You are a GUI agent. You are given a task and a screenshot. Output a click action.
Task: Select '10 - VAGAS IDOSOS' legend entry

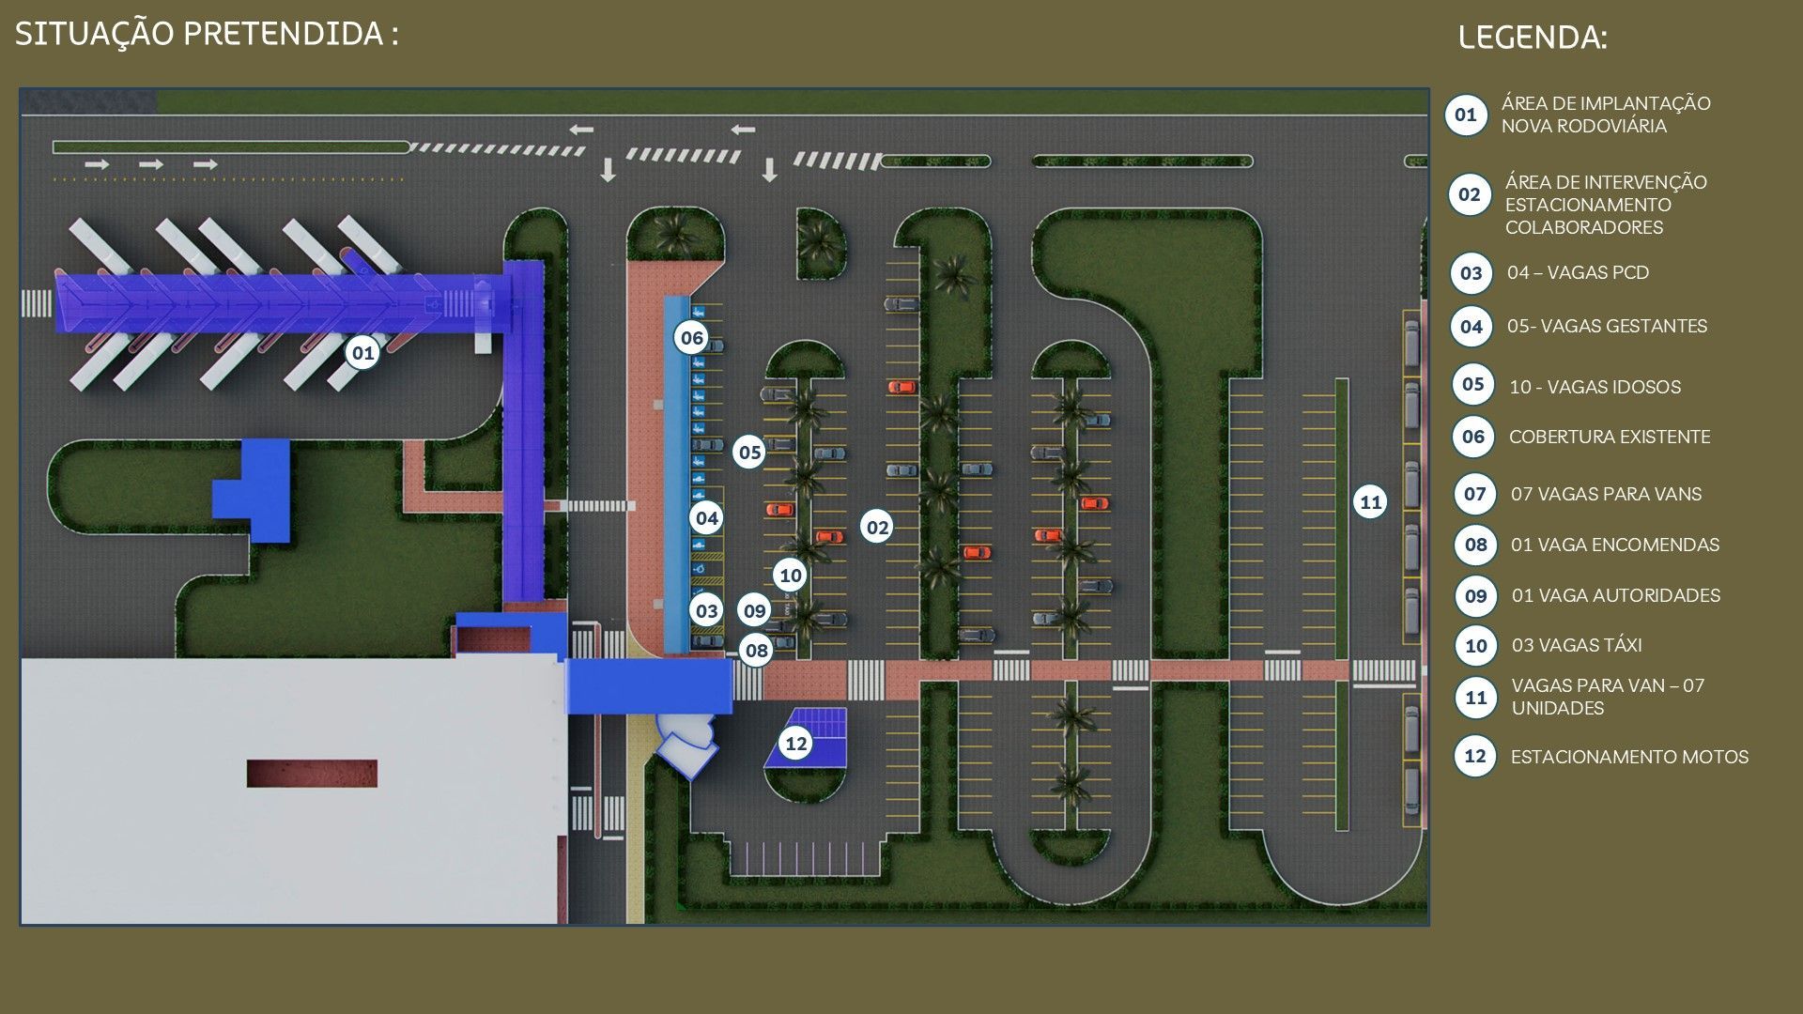pos(1595,387)
